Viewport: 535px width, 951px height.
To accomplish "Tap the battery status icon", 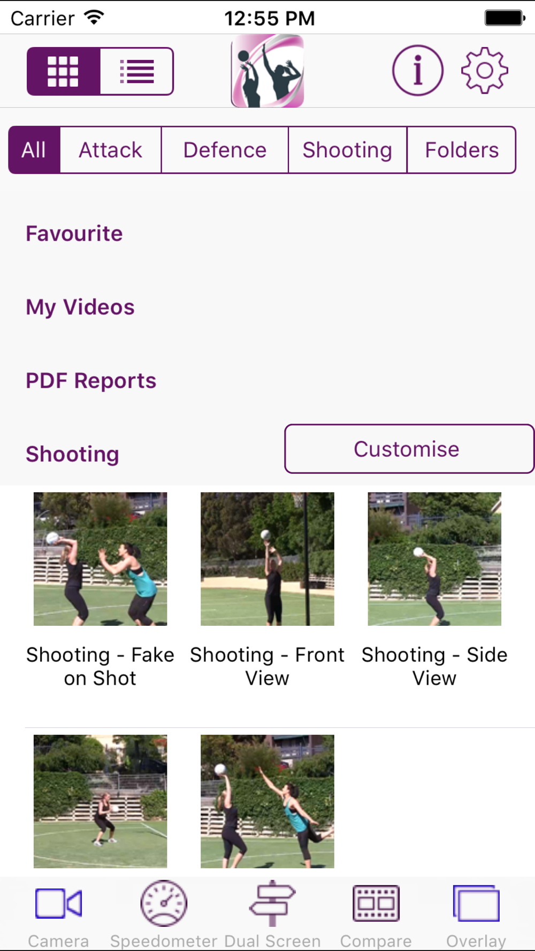I will click(505, 18).
